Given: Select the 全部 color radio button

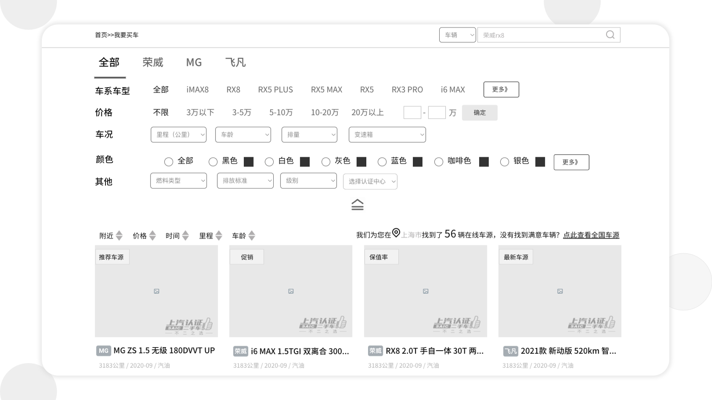Looking at the screenshot, I should (x=168, y=162).
